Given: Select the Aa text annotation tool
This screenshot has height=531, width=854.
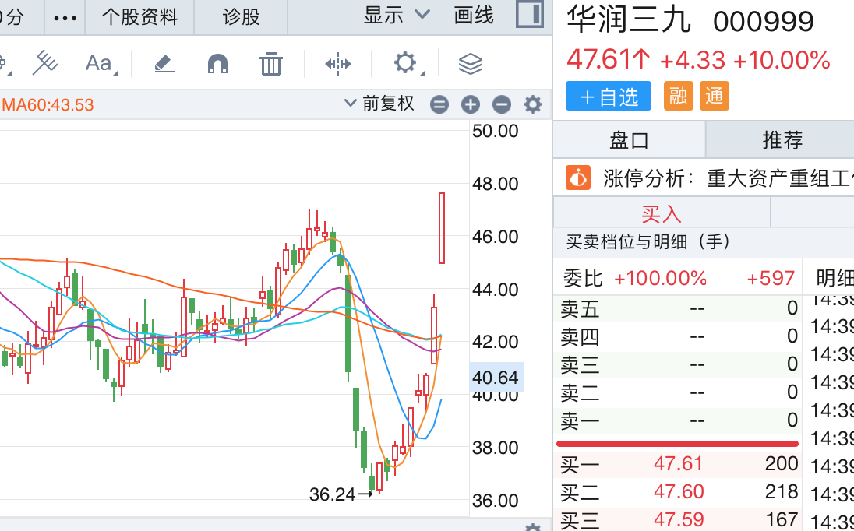Looking at the screenshot, I should [x=101, y=64].
